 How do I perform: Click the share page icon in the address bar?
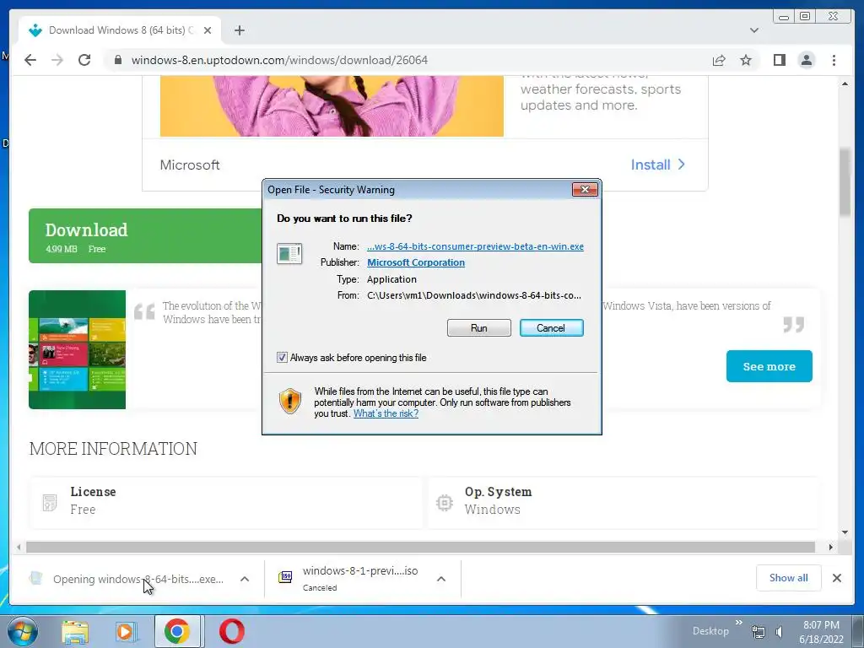(719, 60)
